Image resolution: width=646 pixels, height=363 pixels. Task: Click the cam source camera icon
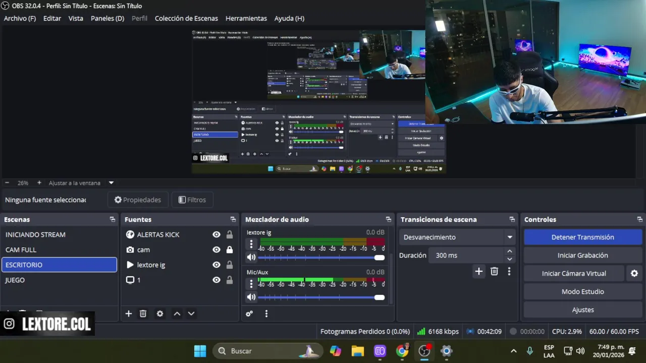tap(130, 250)
